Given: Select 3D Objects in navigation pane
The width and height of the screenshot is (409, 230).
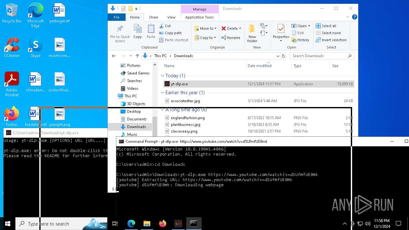Looking at the screenshot, I should tap(136, 104).
